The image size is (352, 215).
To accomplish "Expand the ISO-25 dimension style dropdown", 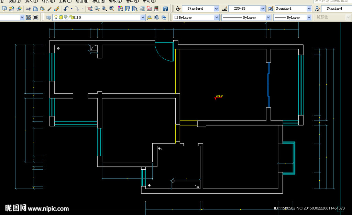I will pyautogui.click(x=263, y=9).
